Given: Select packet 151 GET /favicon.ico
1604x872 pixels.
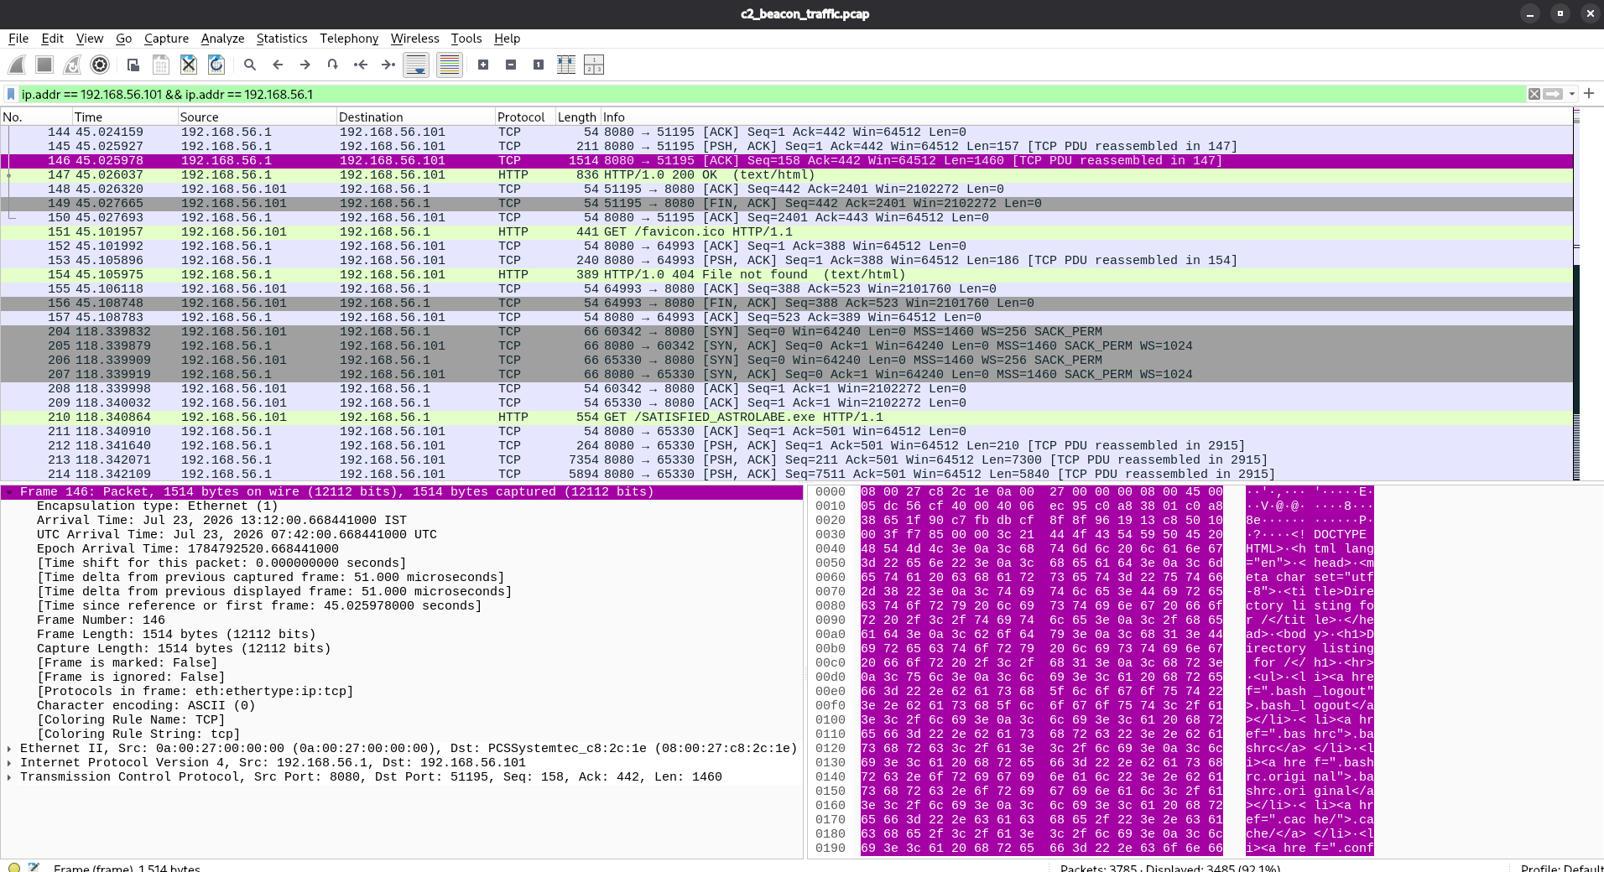Looking at the screenshot, I should pyautogui.click(x=787, y=232).
